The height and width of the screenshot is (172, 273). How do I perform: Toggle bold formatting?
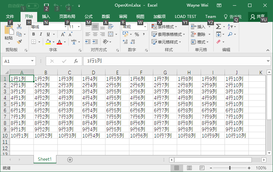pos(34,34)
